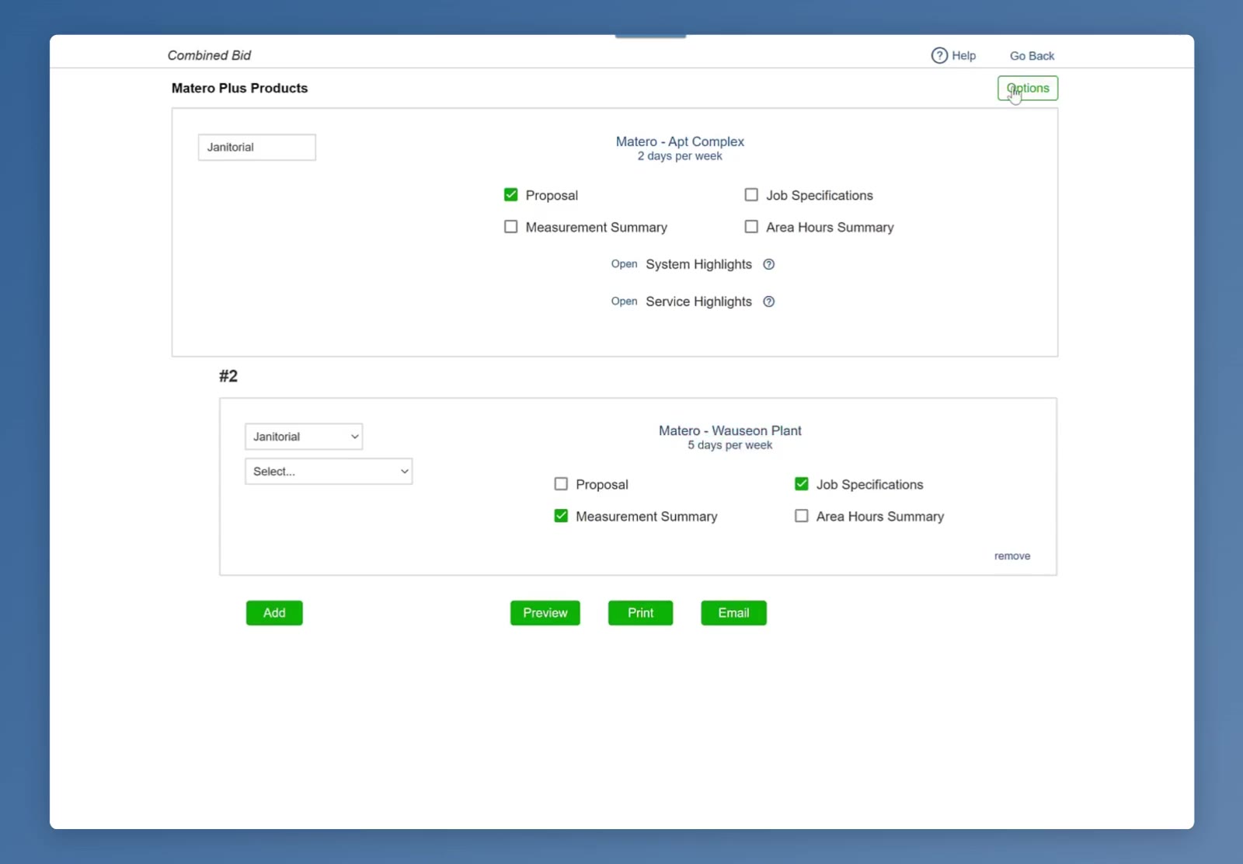
Task: Check Proposal for Wauseon Plant
Action: 561,484
